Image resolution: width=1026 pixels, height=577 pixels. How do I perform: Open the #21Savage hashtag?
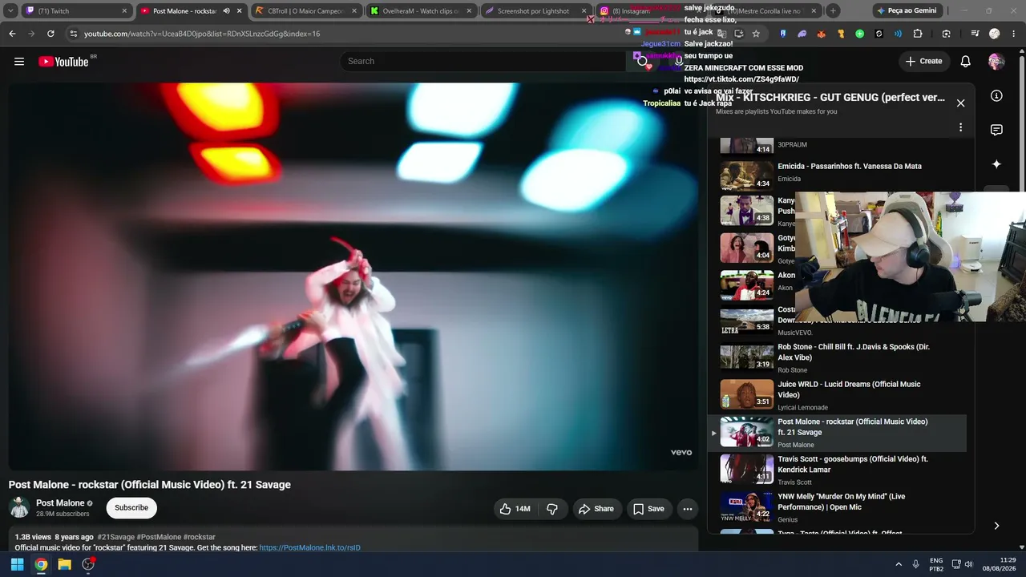tap(115, 537)
